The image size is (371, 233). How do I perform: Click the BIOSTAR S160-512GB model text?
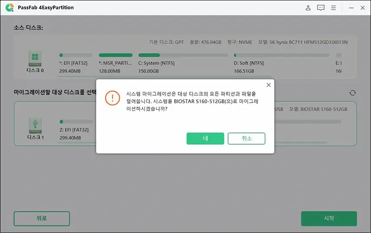click(x=318, y=109)
